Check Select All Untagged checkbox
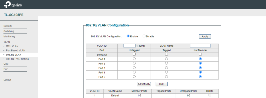The image size is (266, 98). tap(134, 54)
